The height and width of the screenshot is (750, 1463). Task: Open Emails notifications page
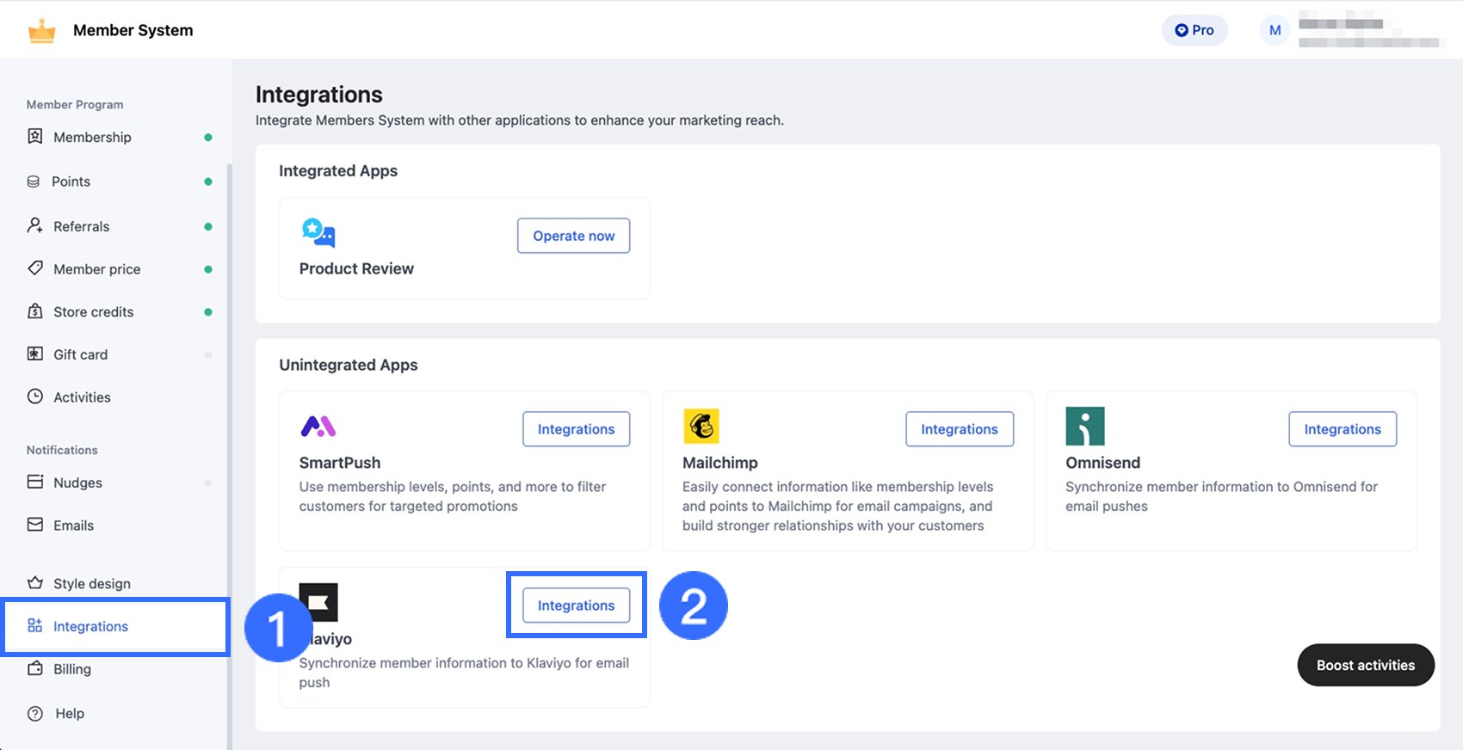click(x=73, y=526)
